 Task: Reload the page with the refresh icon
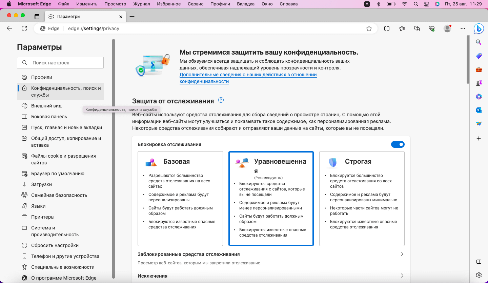click(x=24, y=28)
